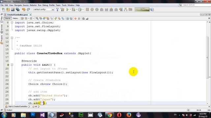The width and height of the screenshot is (211, 118).
Task: Click the editor scrollbar down arrow
Action: (x=207, y=104)
